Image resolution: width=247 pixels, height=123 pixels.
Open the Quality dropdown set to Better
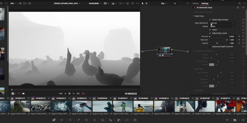[222, 26]
